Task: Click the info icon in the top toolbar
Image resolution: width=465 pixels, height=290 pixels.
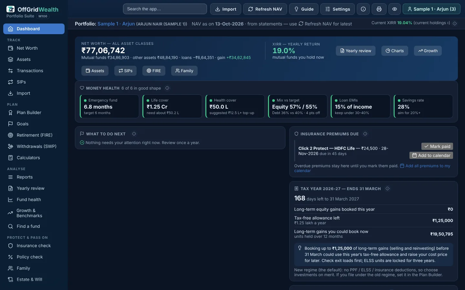Action: click(x=363, y=9)
